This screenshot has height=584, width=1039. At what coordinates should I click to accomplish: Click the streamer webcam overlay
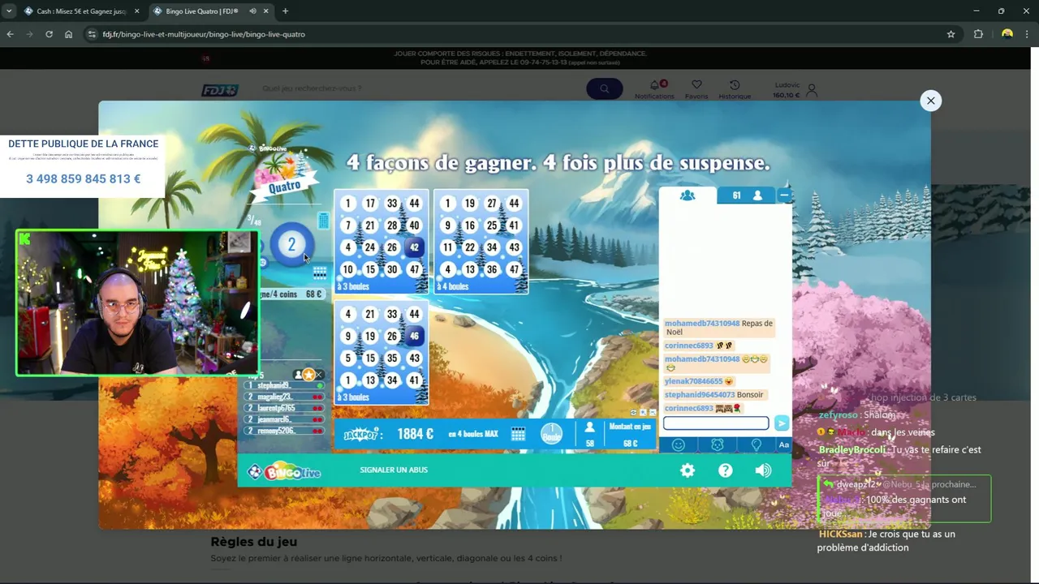point(137,303)
